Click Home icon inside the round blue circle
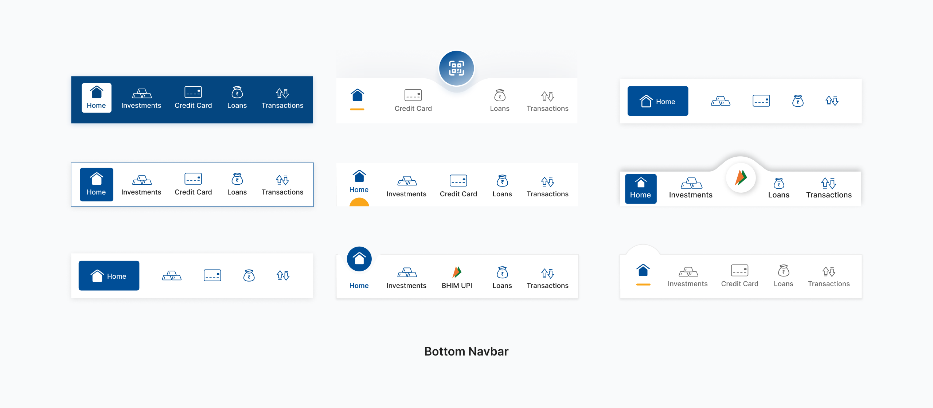 pyautogui.click(x=359, y=259)
